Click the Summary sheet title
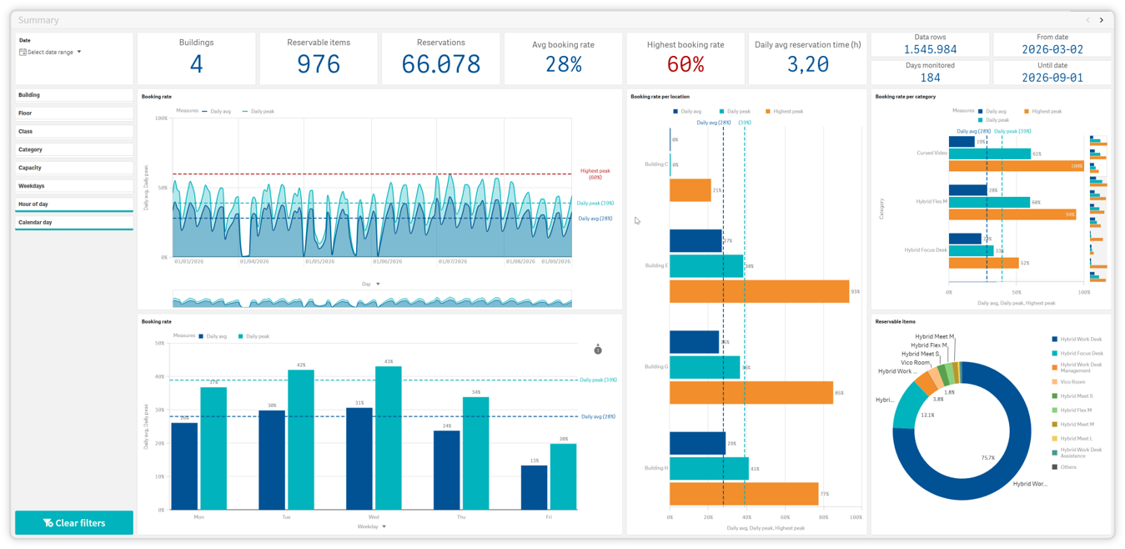Screen dimensions: 1125x549 tap(38, 20)
